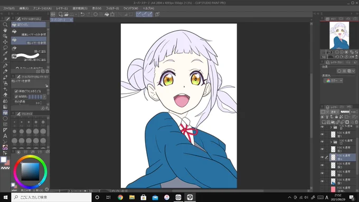Expand the second layer folder
This screenshot has width=359, height=202.
coord(331,142)
